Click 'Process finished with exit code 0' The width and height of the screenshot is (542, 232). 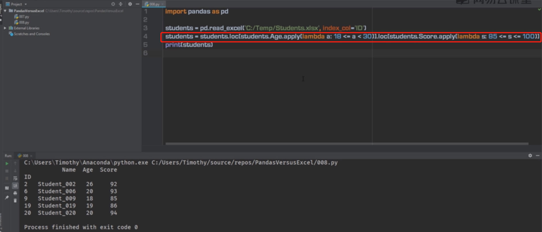[x=81, y=227]
